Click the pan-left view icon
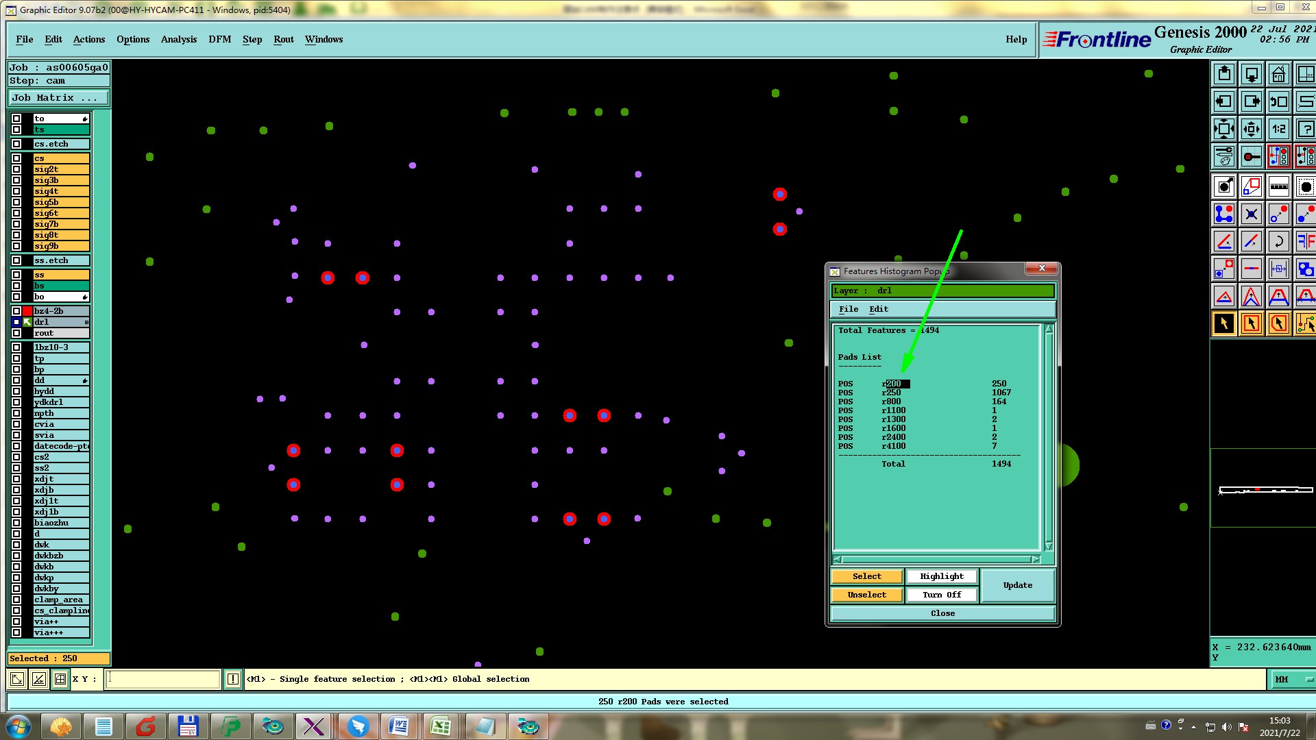This screenshot has height=740, width=1316. pyautogui.click(x=1223, y=101)
